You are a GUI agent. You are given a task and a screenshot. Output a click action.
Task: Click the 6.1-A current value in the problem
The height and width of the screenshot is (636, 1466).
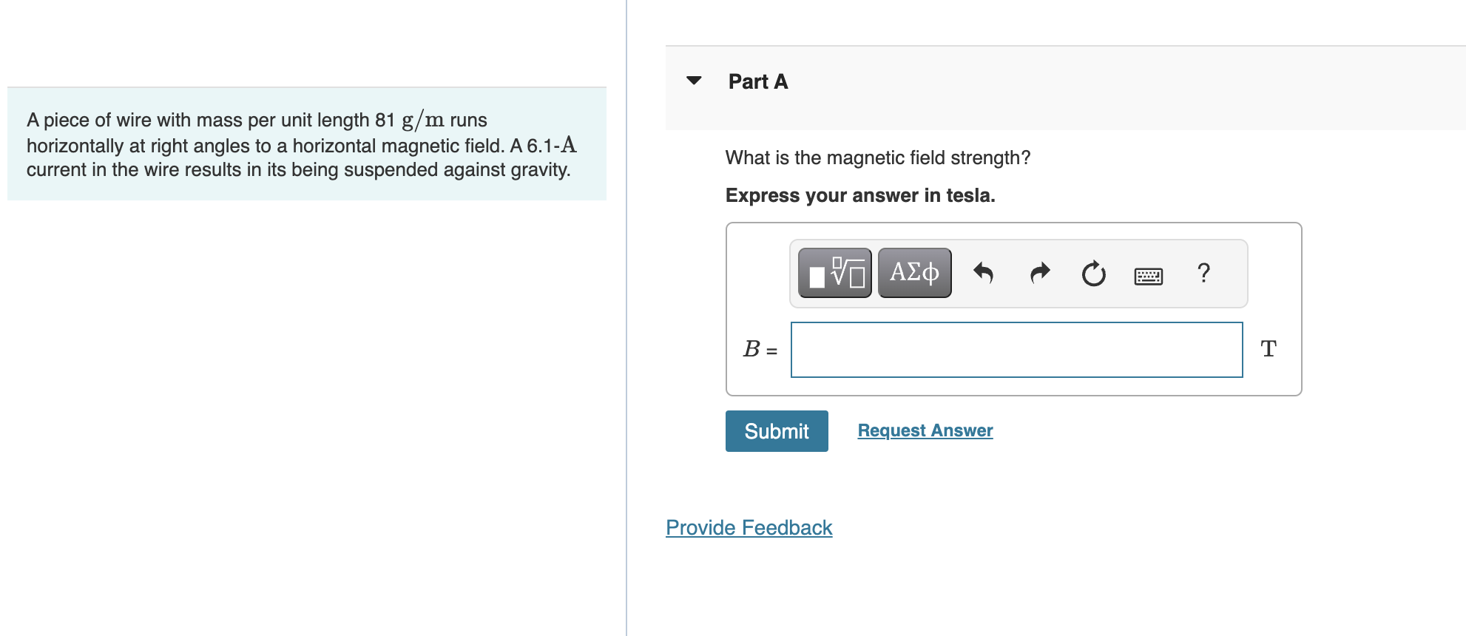pyautogui.click(x=551, y=145)
